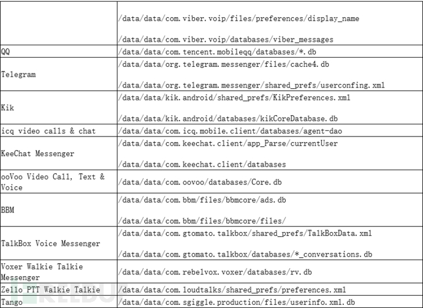Select the Zello PTT Walkie Talkie cell

[x=50, y=289]
